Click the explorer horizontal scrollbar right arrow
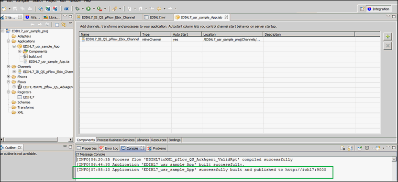Viewport: 398px width, 182px height. 71,140
